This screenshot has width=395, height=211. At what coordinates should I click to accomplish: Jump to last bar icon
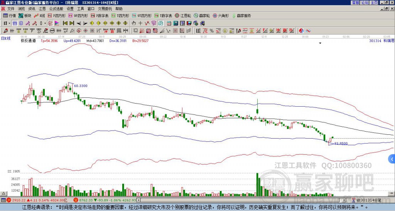72,23
